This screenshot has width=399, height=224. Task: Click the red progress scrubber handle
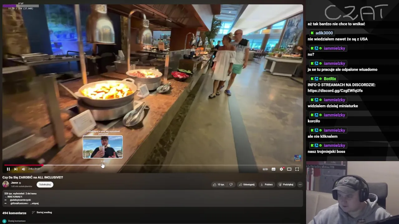pos(42,165)
